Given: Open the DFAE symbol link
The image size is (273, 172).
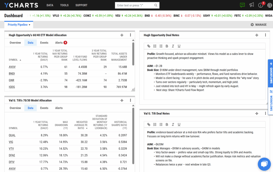Looking at the screenshot, I should [12, 155].
